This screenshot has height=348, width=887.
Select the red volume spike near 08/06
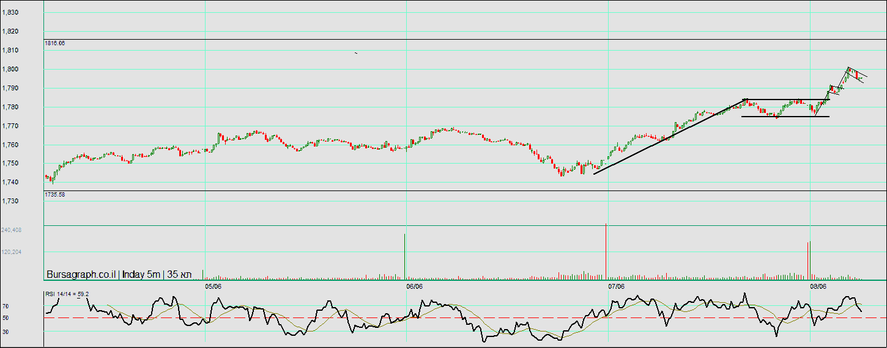pos(808,259)
